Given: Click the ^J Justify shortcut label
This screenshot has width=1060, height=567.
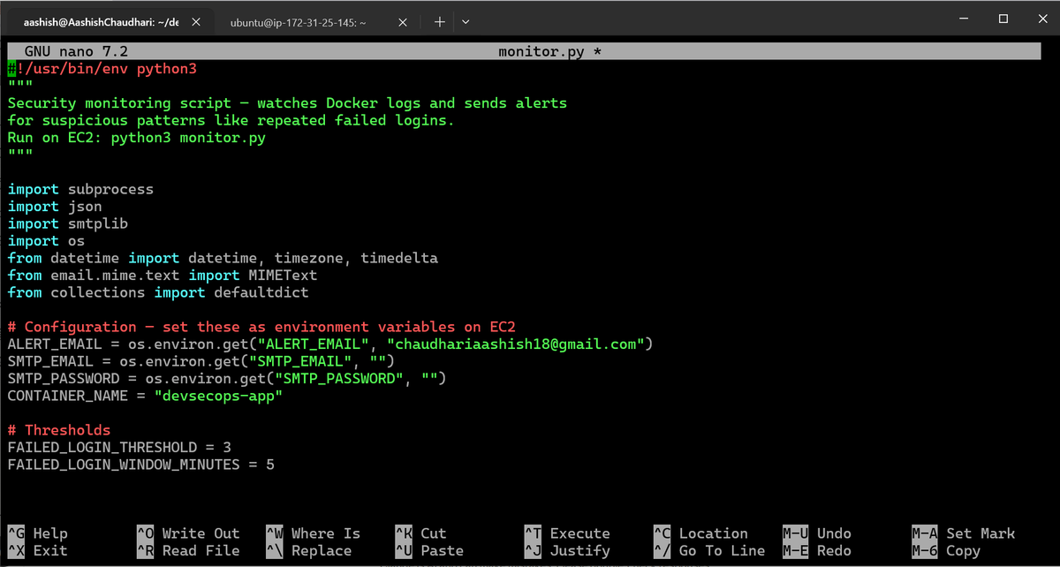Looking at the screenshot, I should pos(567,550).
